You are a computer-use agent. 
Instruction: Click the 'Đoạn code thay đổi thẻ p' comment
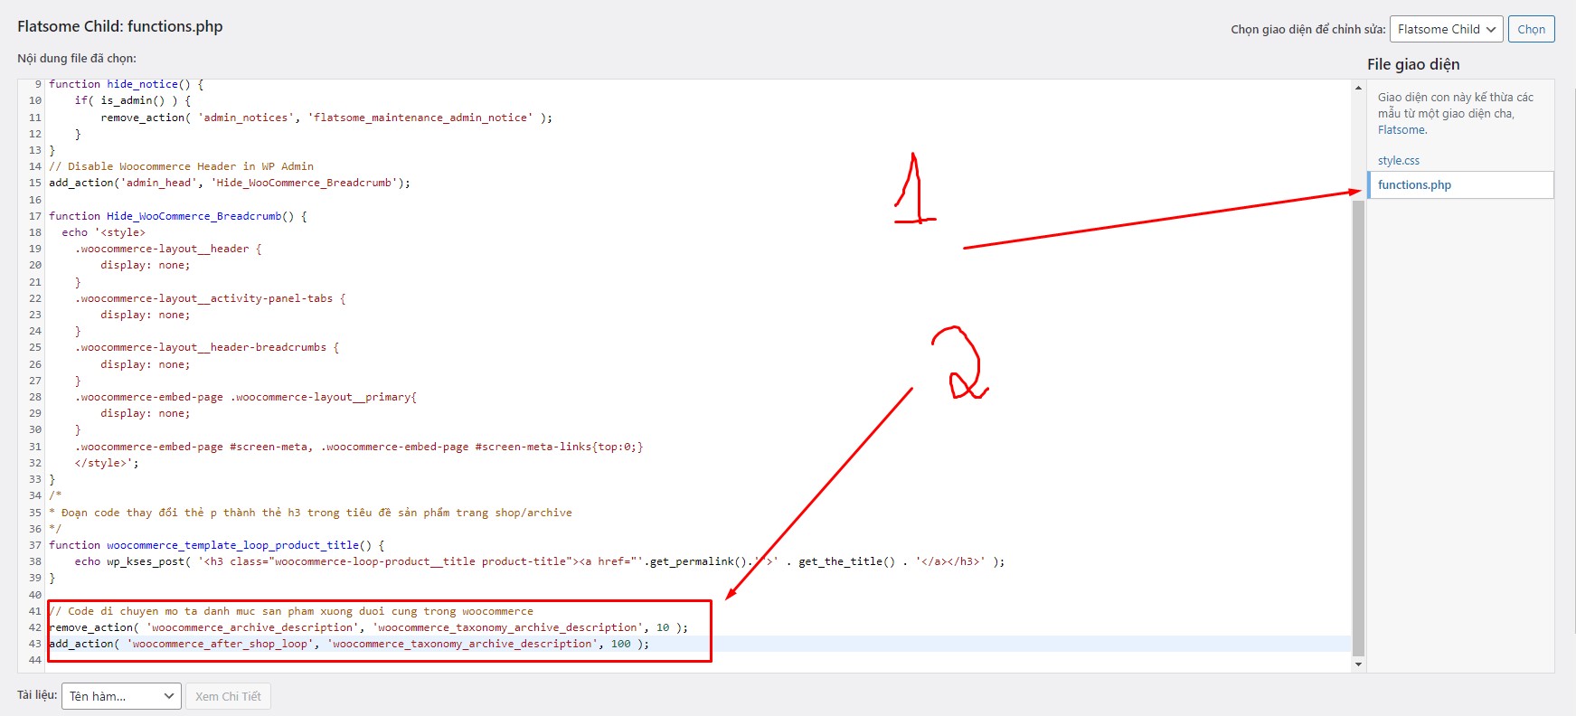point(310,513)
